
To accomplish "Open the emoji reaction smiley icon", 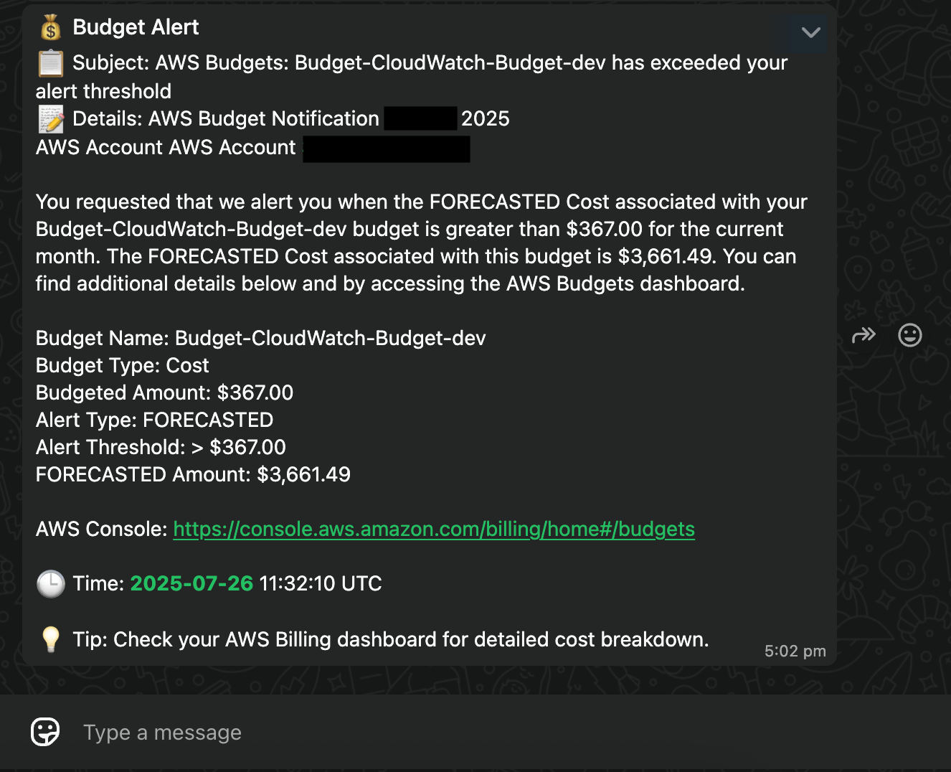I will (909, 335).
